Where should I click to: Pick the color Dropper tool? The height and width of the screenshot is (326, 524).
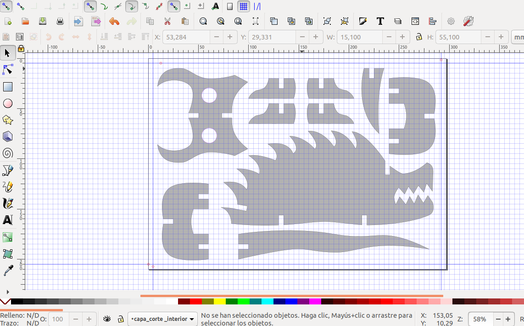click(x=7, y=270)
